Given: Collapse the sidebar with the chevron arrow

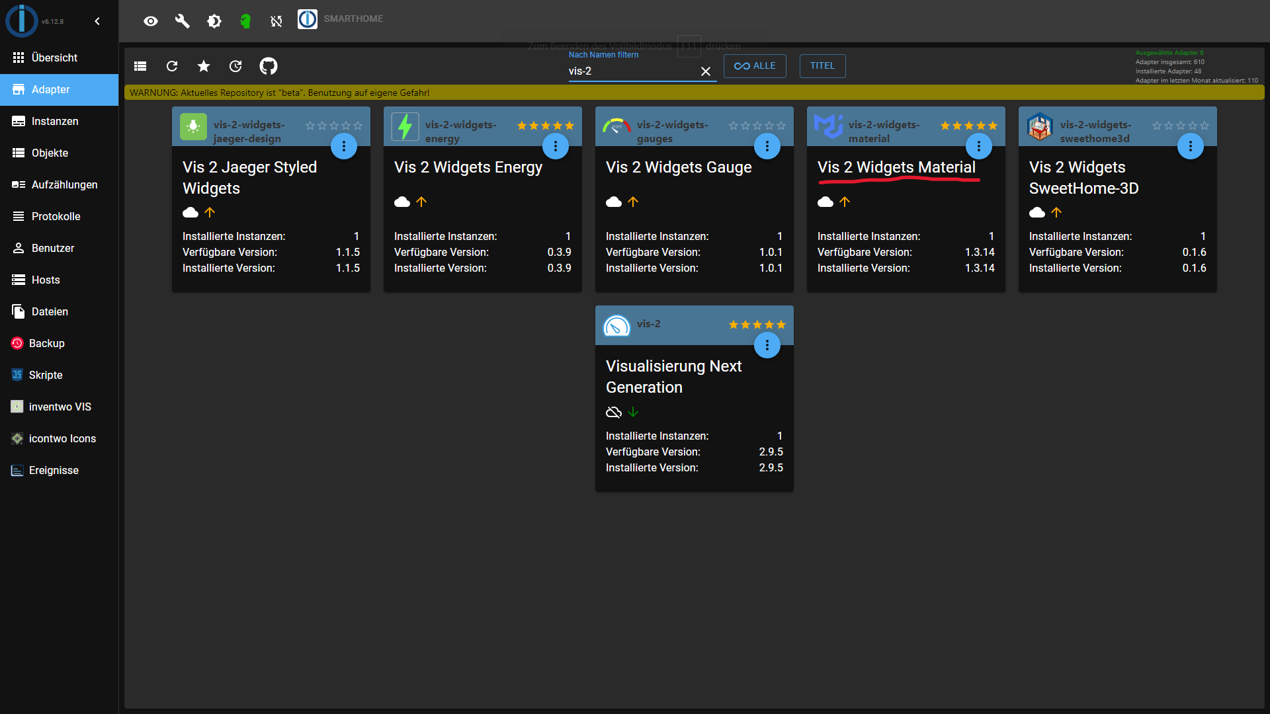Looking at the screenshot, I should click(x=97, y=21).
